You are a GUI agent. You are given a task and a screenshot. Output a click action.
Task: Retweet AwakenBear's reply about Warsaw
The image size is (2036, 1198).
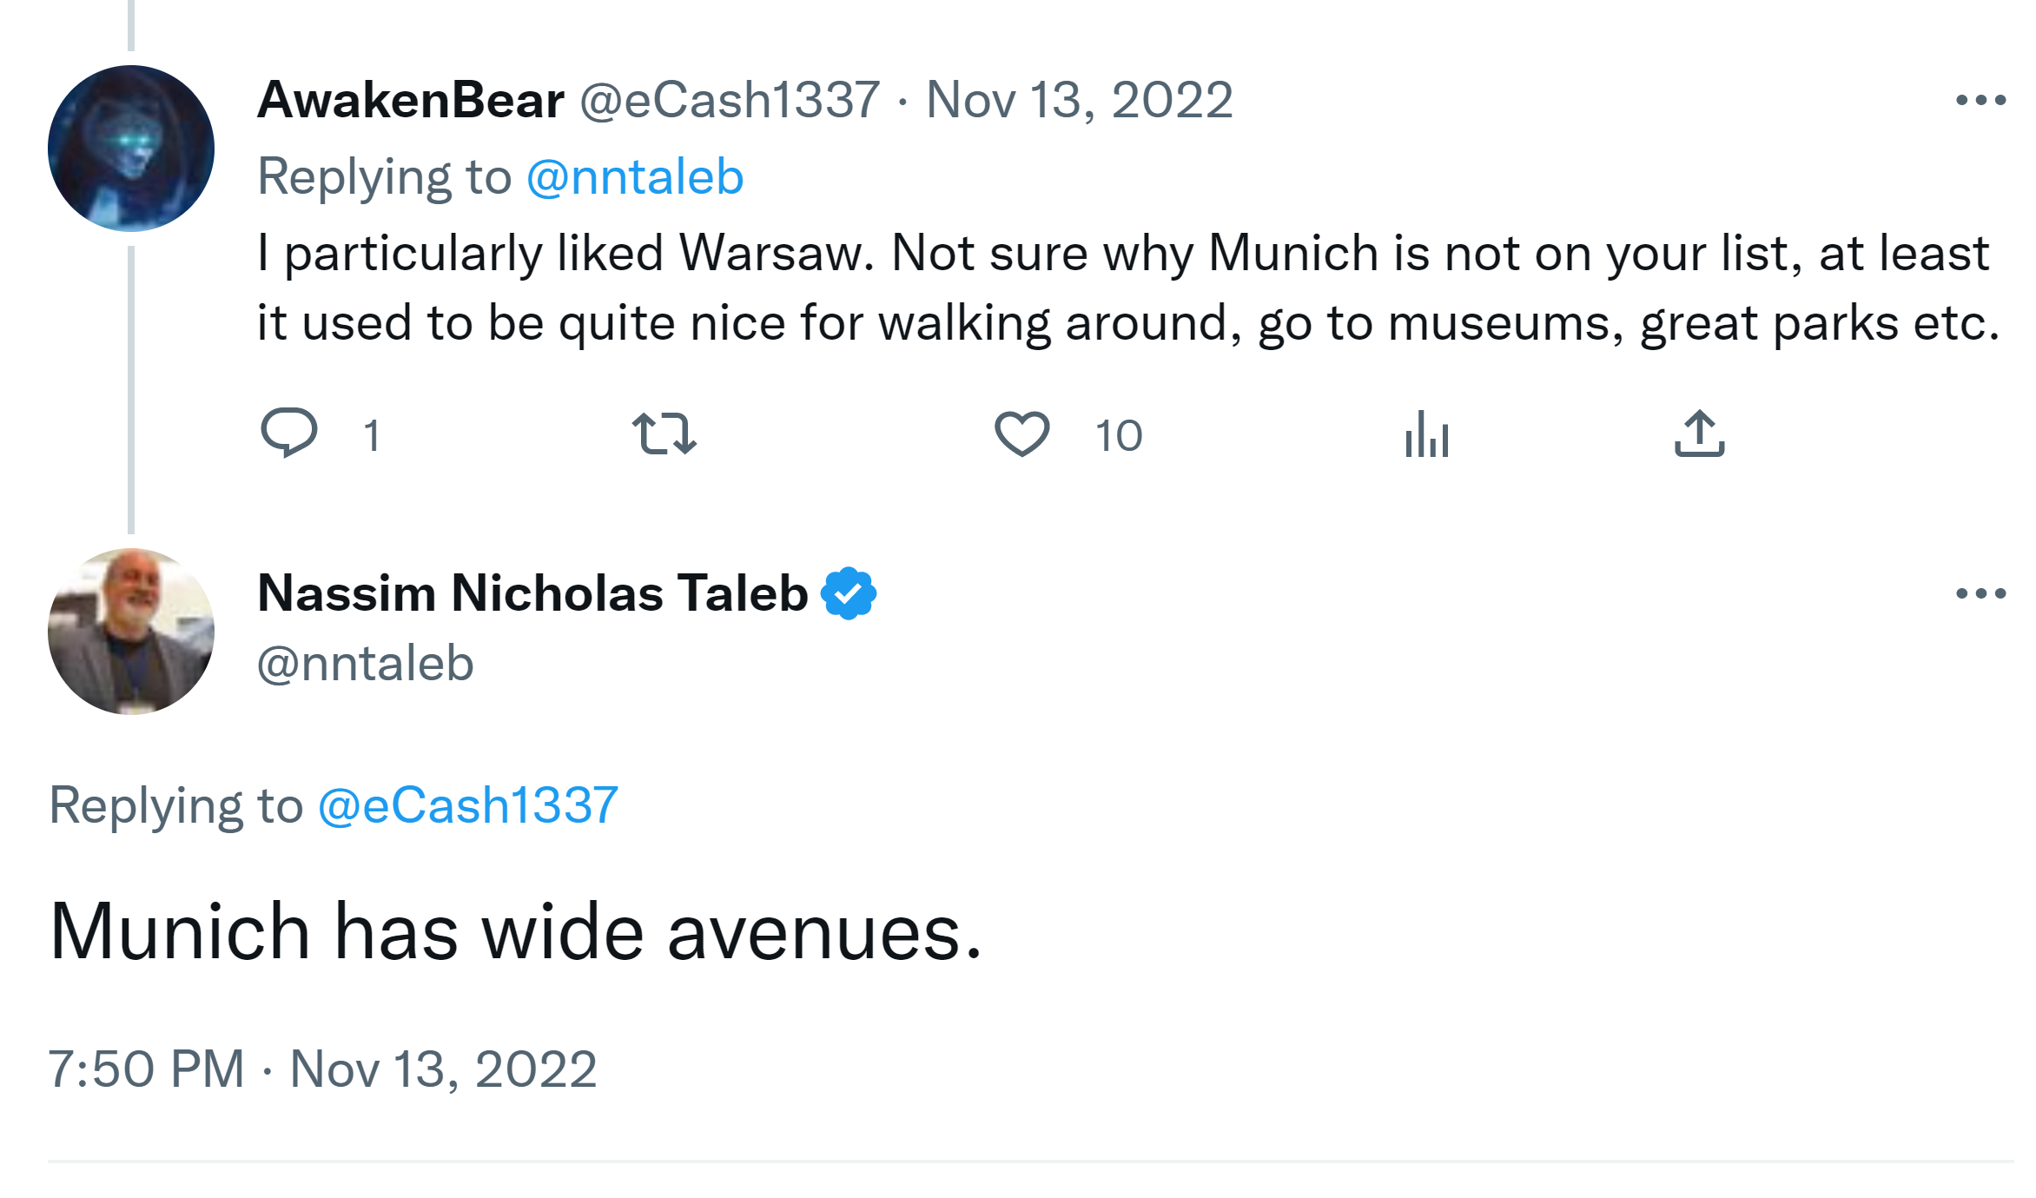[x=664, y=434]
